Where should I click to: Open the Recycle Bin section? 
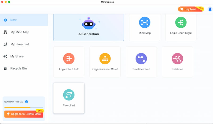(x=24, y=68)
